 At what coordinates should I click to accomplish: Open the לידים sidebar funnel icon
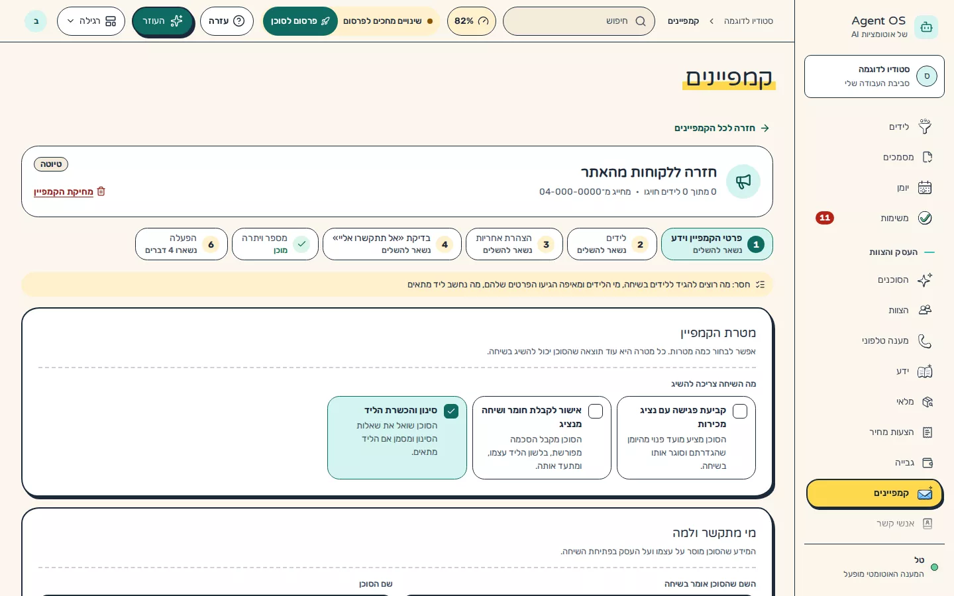point(925,126)
